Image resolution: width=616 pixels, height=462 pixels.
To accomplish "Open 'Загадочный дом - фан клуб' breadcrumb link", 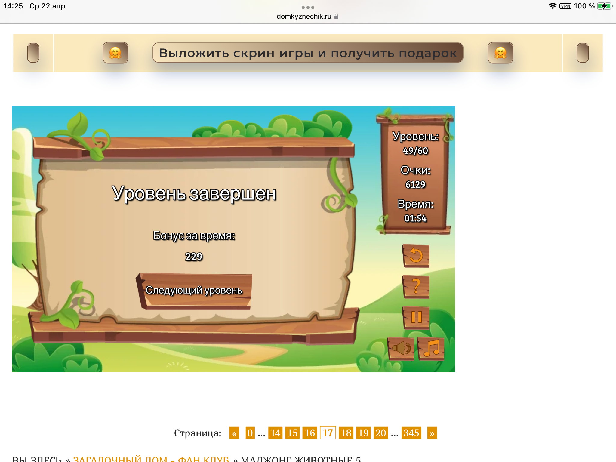I will point(151,458).
